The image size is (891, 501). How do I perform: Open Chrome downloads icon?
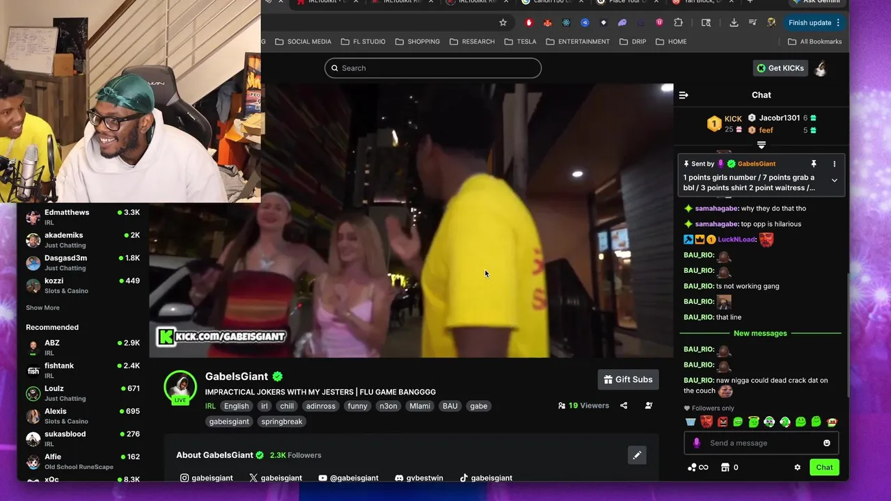click(734, 22)
